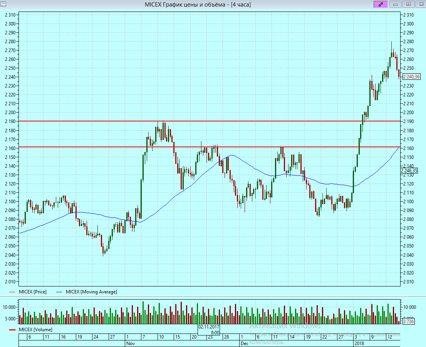Minimize the MICEX chart window
The height and width of the screenshot is (347, 426).
point(396,4)
